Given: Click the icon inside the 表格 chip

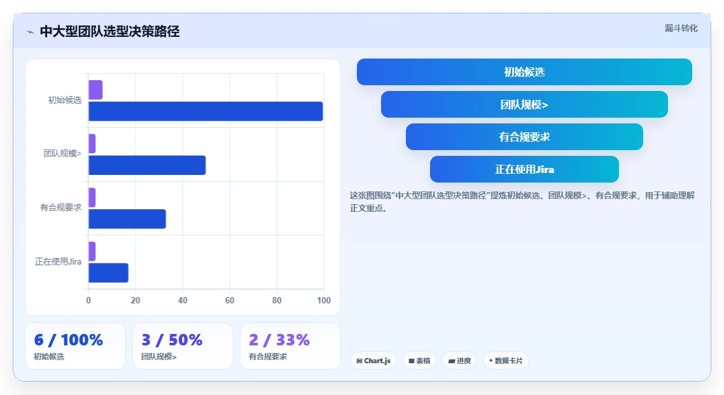Looking at the screenshot, I should (412, 361).
